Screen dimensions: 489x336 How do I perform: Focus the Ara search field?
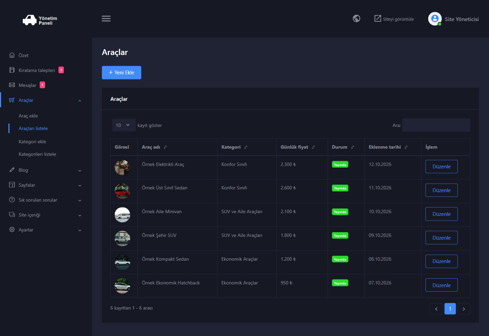(x=436, y=125)
